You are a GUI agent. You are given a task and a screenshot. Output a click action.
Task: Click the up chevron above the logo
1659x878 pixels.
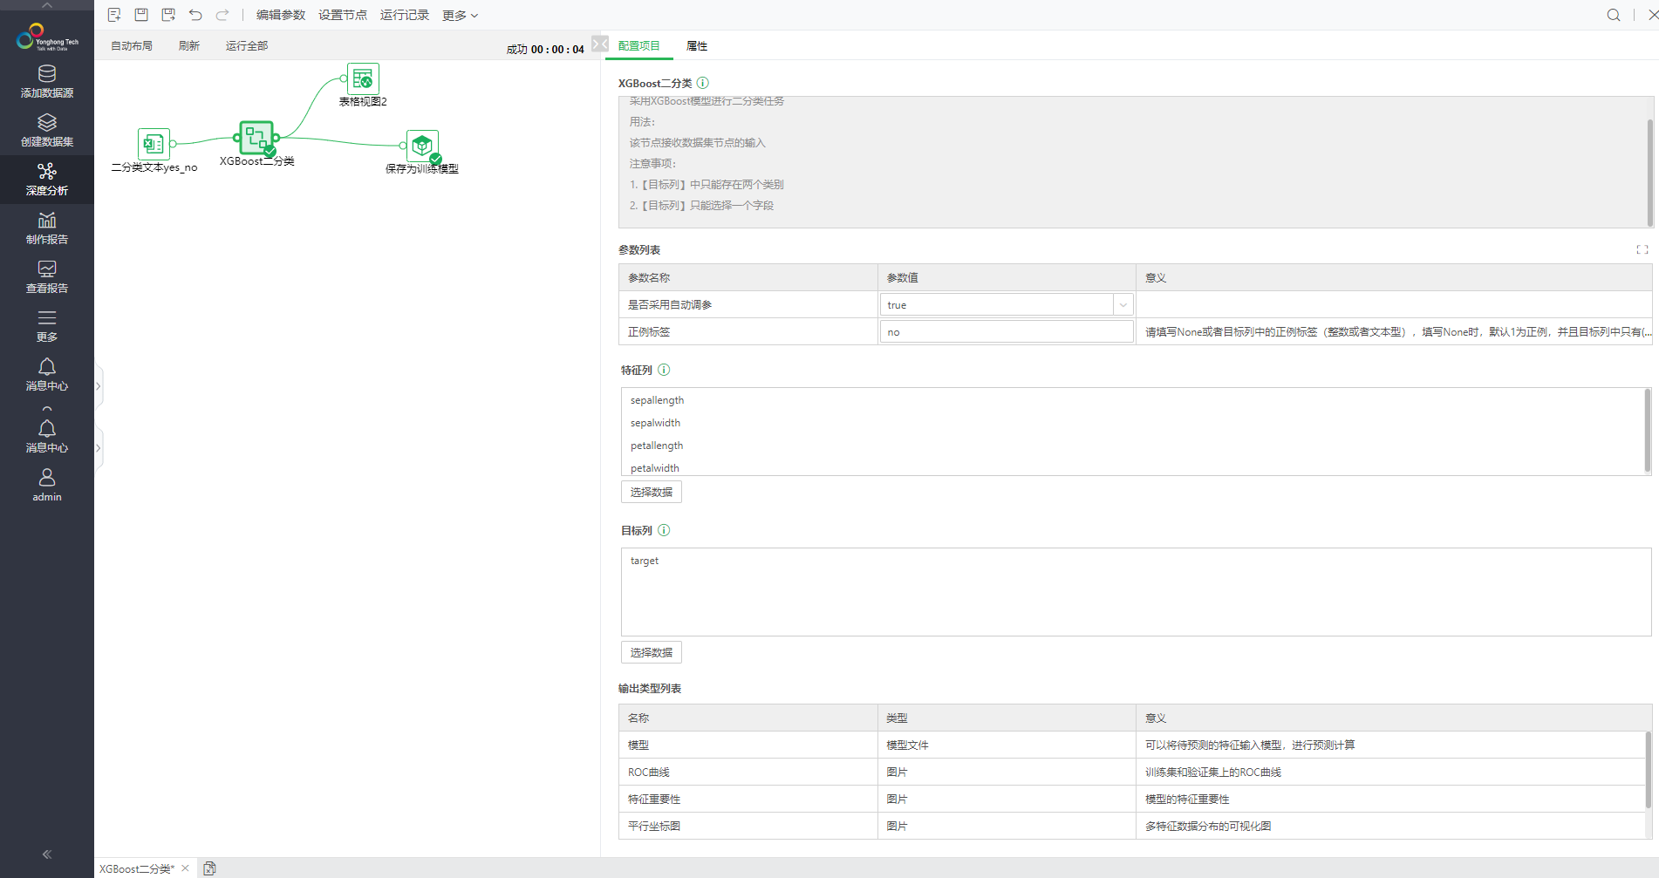(47, 5)
